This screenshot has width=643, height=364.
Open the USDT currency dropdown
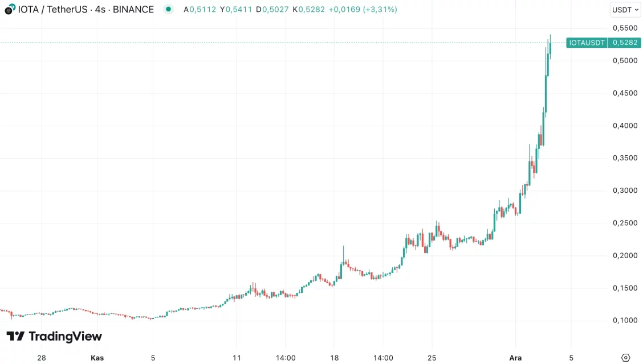(x=625, y=10)
